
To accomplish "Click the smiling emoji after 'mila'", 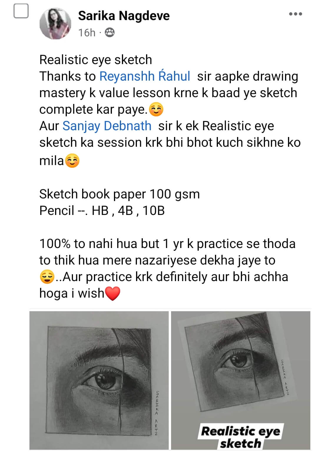I will 72,161.
